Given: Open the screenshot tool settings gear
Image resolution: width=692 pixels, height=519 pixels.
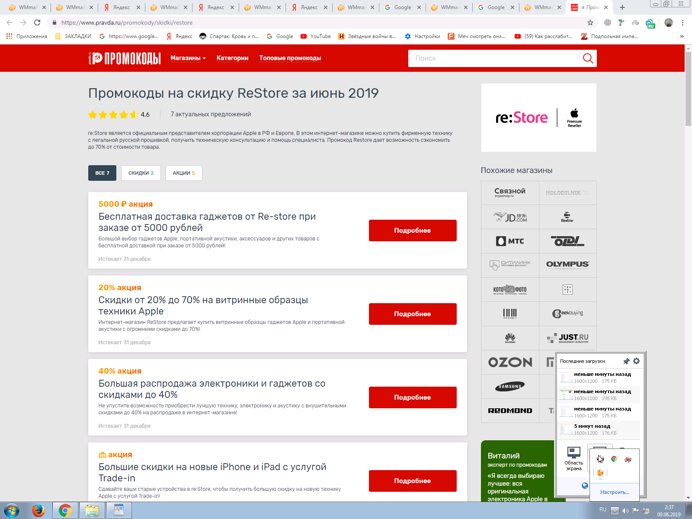Looking at the screenshot, I should [x=636, y=361].
